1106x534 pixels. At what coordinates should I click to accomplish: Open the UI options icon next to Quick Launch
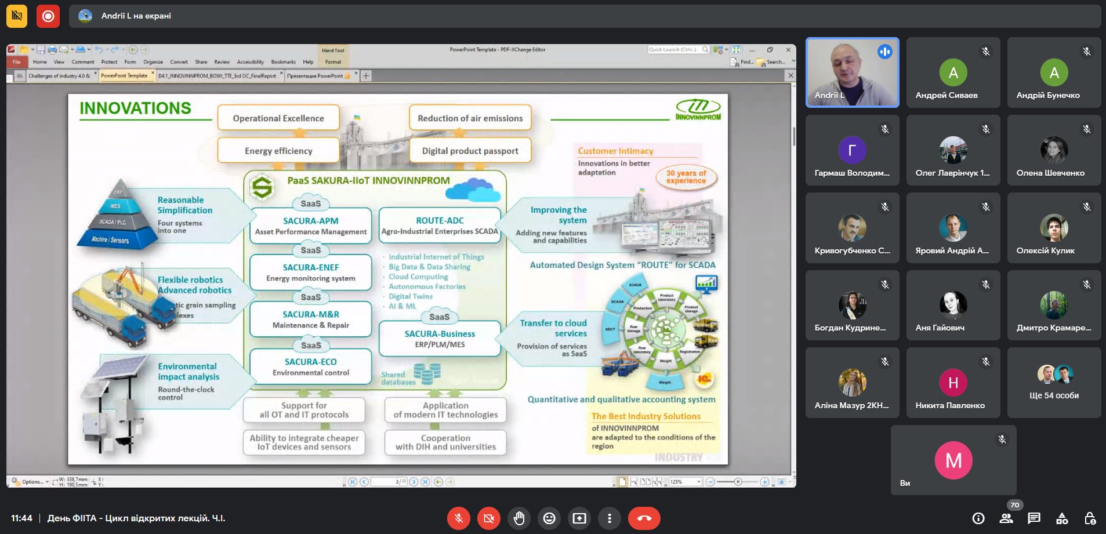[718, 50]
